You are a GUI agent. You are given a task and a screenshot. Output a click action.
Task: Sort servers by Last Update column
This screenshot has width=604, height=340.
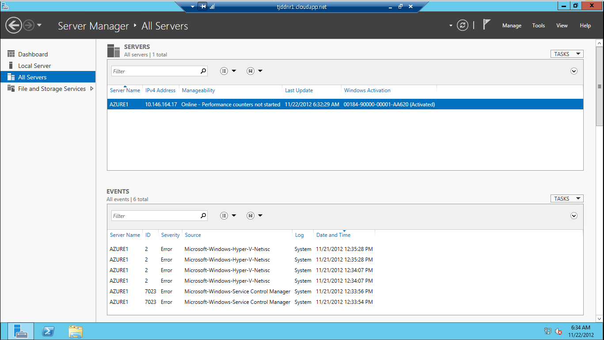coord(299,90)
